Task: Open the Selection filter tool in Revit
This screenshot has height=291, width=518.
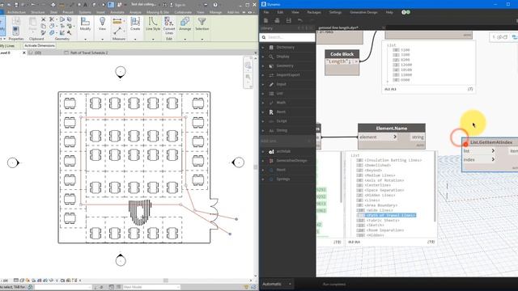Action: click(202, 24)
